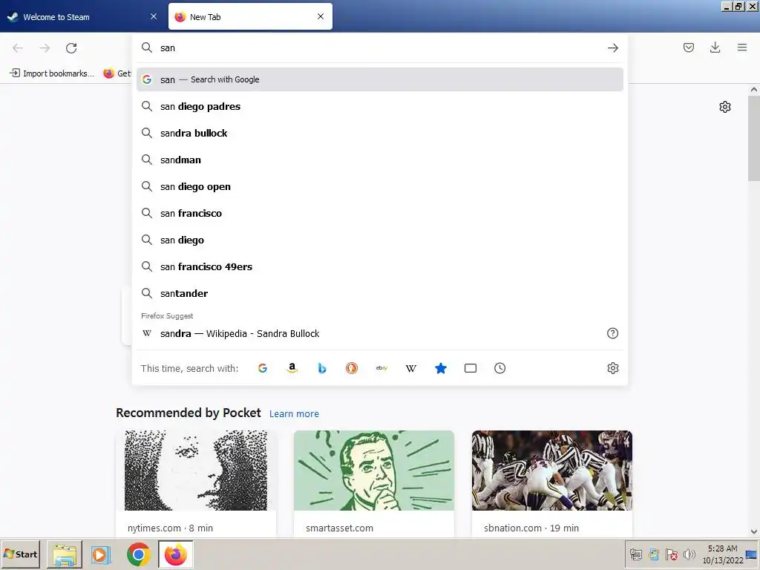Click the scrollbar down arrow
Image resolution: width=760 pixels, height=570 pixels.
pyautogui.click(x=754, y=531)
